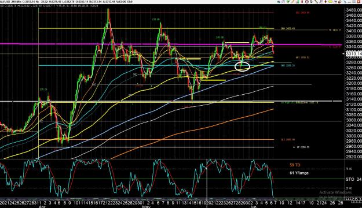Screen dimensions: 362x208
Task: Click the 3360.00 price axis label
Action: pyautogui.click(x=354, y=42)
